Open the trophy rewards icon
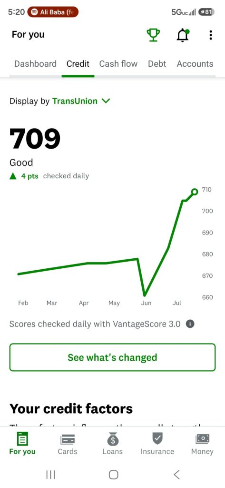Image resolution: width=225 pixels, height=488 pixels. (x=153, y=35)
